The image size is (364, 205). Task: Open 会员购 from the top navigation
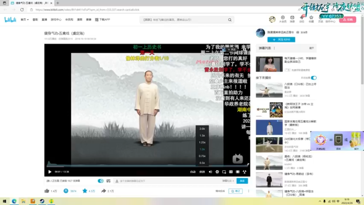pyautogui.click(x=69, y=20)
